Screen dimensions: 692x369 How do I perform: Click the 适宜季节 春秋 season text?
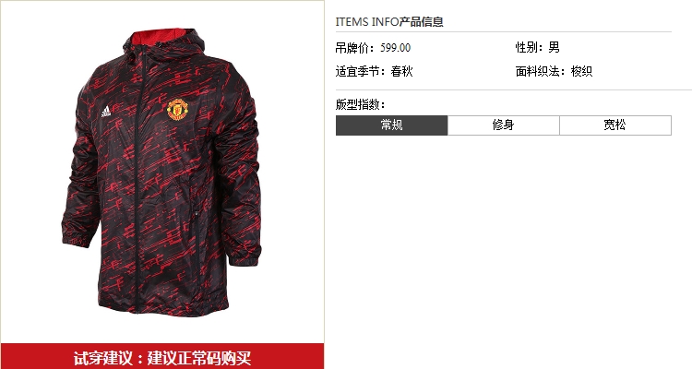[375, 71]
